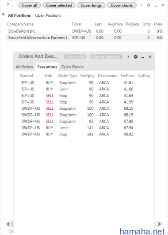Switch to Open Positions tab
The height and width of the screenshot is (235, 168).
tap(48, 15)
